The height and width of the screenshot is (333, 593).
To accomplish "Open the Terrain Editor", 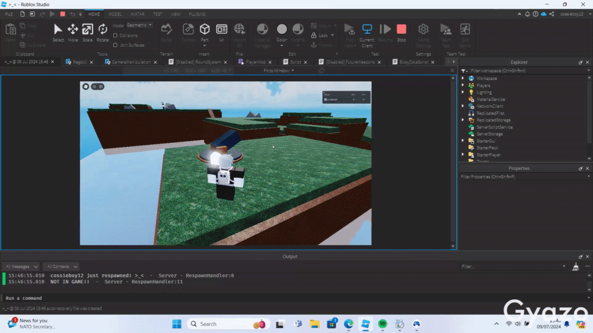I will pyautogui.click(x=167, y=33).
